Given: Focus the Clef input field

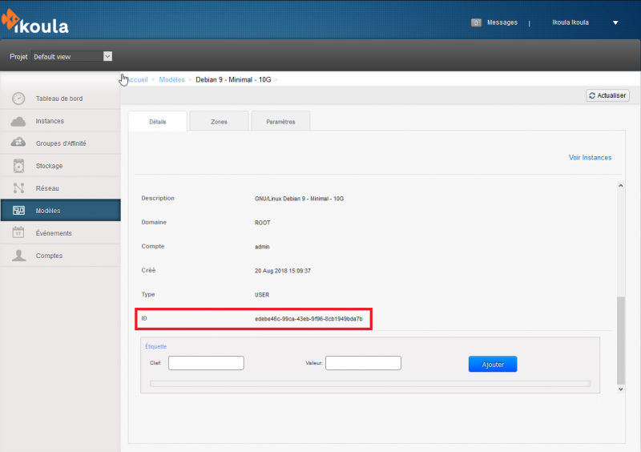Looking at the screenshot, I should pyautogui.click(x=206, y=363).
